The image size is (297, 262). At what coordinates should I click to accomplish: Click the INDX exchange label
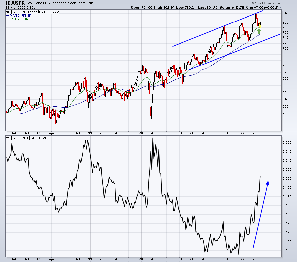pos(92,3)
